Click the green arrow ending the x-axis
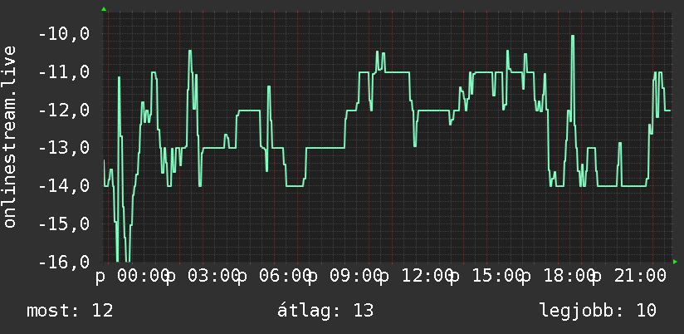 (x=675, y=262)
